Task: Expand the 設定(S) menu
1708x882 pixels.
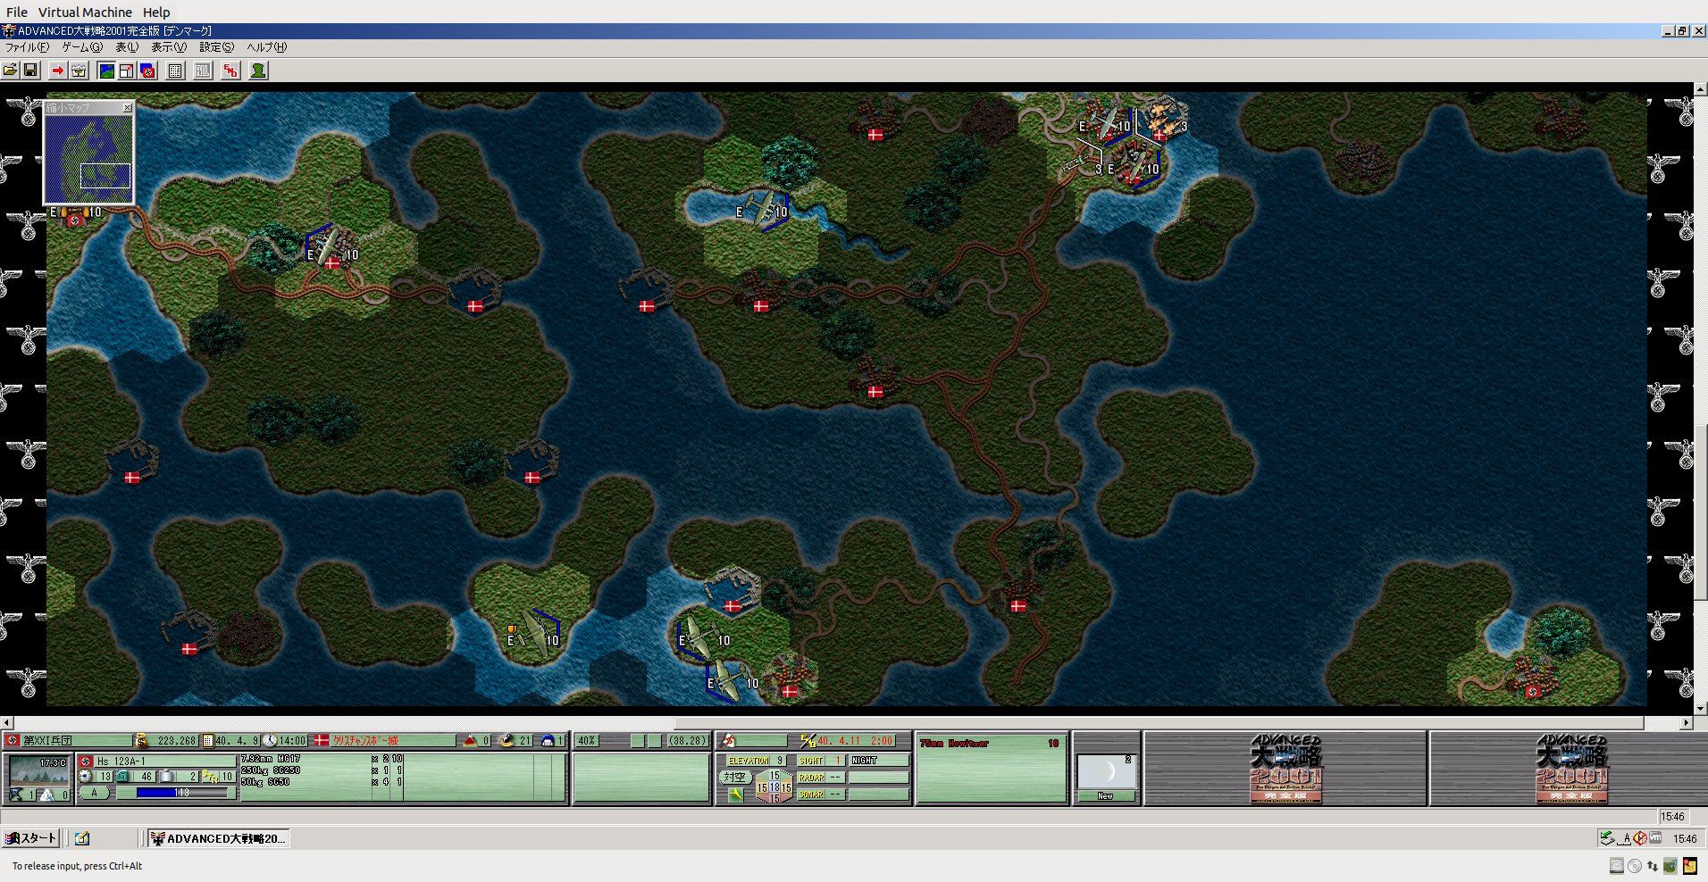Action: pyautogui.click(x=216, y=47)
